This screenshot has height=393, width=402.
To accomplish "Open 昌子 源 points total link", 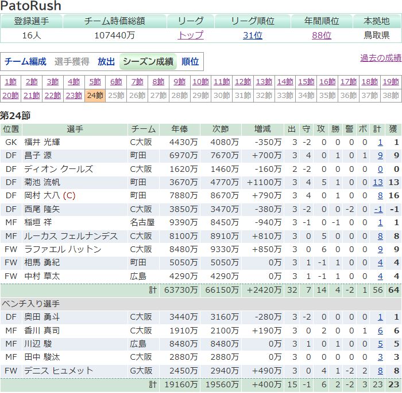I will click(x=380, y=155).
